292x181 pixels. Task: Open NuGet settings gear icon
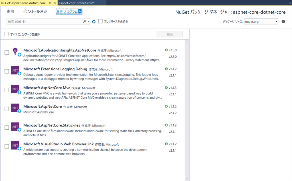283,21
